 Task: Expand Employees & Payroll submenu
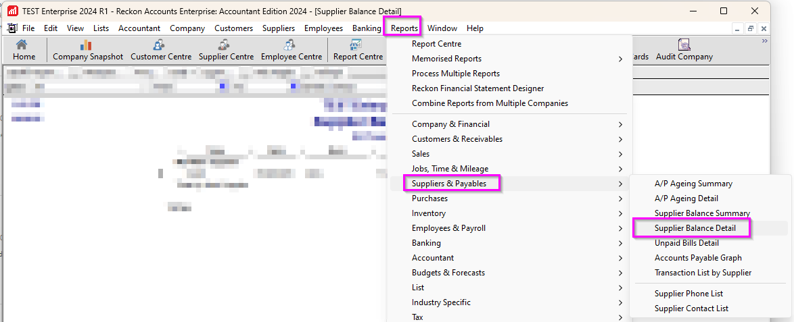[509, 228]
